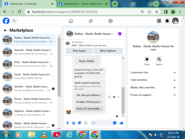The image size is (185, 139).
Task: Close the Marketplace tab
Action: [106, 4]
